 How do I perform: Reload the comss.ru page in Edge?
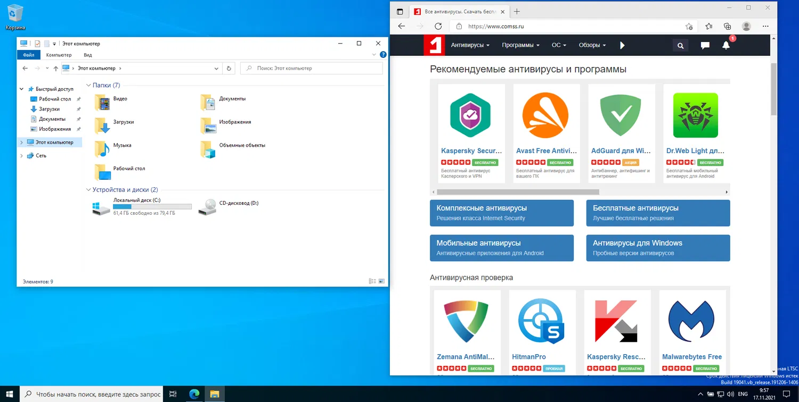(x=438, y=26)
